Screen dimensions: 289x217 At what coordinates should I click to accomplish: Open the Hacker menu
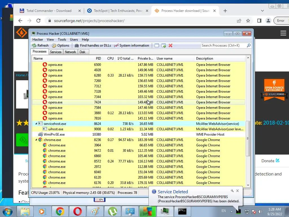tap(38, 40)
